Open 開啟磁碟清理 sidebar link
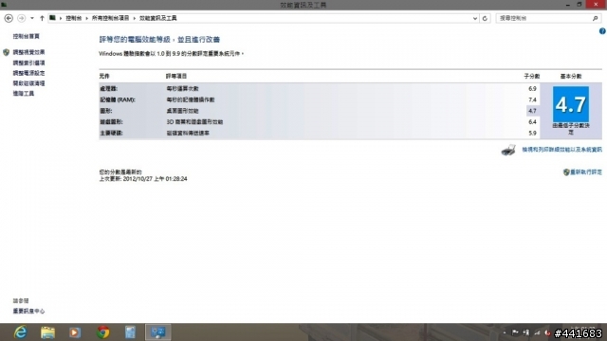 [x=28, y=83]
